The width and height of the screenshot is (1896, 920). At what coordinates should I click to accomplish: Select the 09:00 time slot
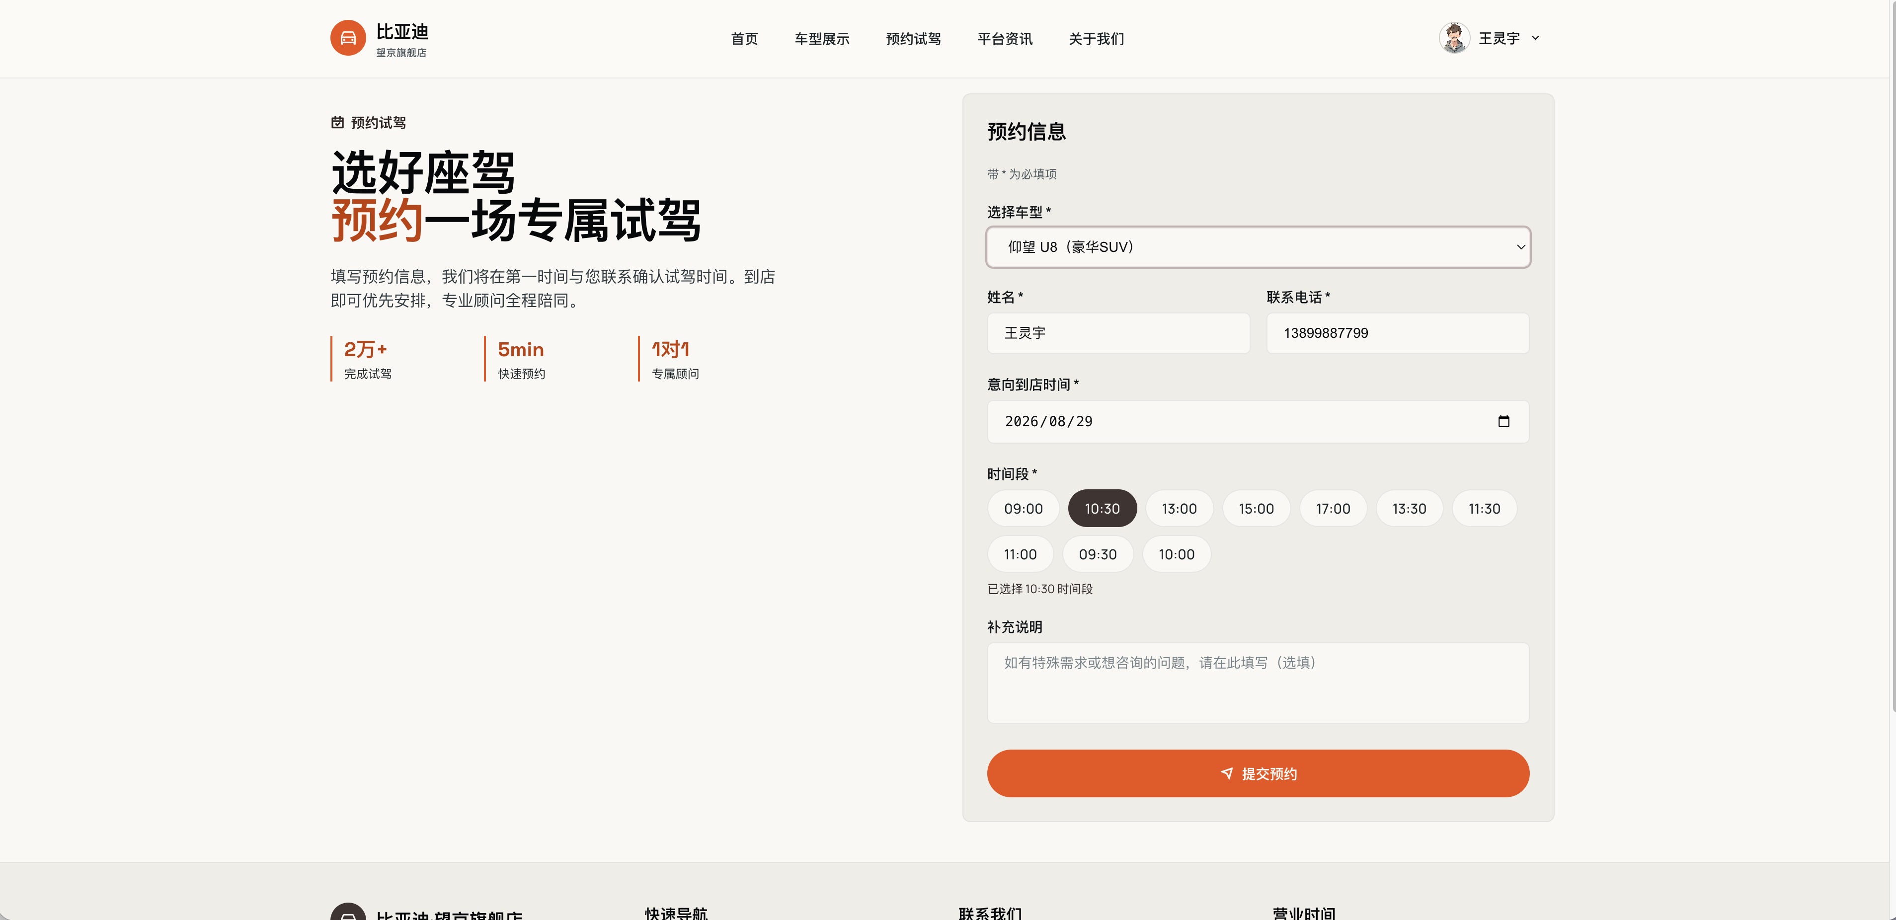1023,509
